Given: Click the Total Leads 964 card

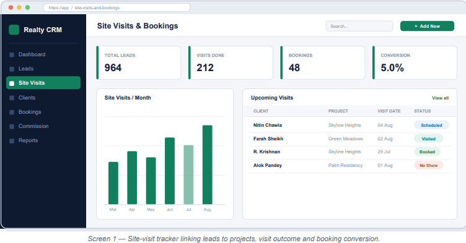Looking at the screenshot, I should pos(138,62).
